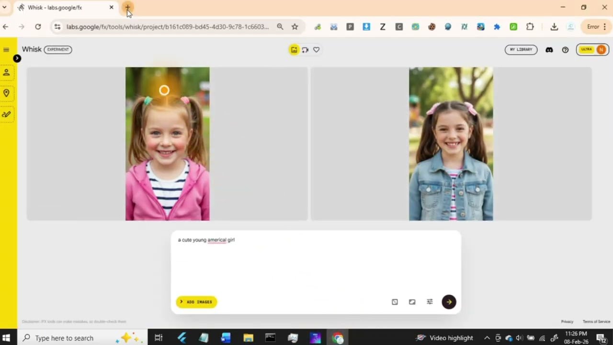This screenshot has height=345, width=613.
Task: Expand the Add Images panel
Action: [196, 302]
